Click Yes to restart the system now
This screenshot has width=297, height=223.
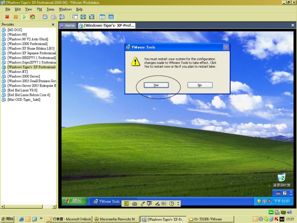pyautogui.click(x=156, y=85)
